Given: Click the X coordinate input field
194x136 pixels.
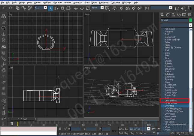Looking at the screenshot, I should (76, 129).
